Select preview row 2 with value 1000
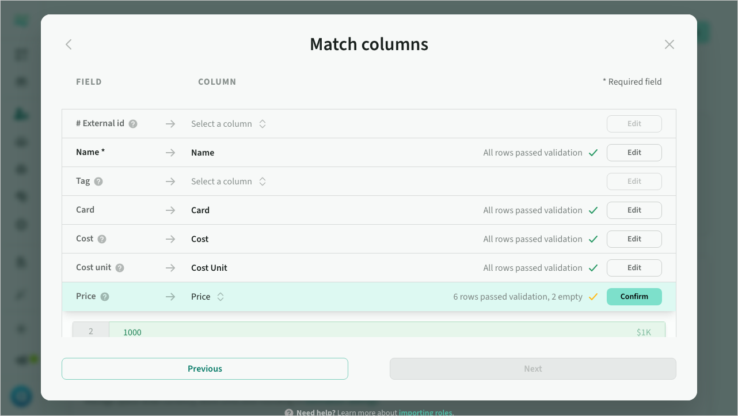This screenshot has height=416, width=738. click(368, 332)
